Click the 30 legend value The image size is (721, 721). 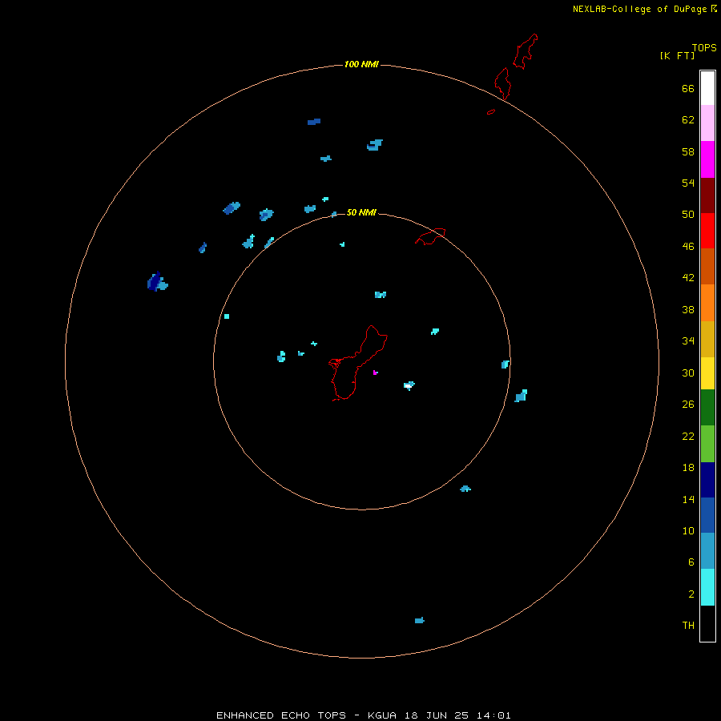[688, 373]
